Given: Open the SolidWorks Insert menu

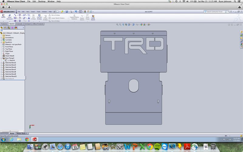Looking at the screenshot, I should pyautogui.click(x=33, y=12).
